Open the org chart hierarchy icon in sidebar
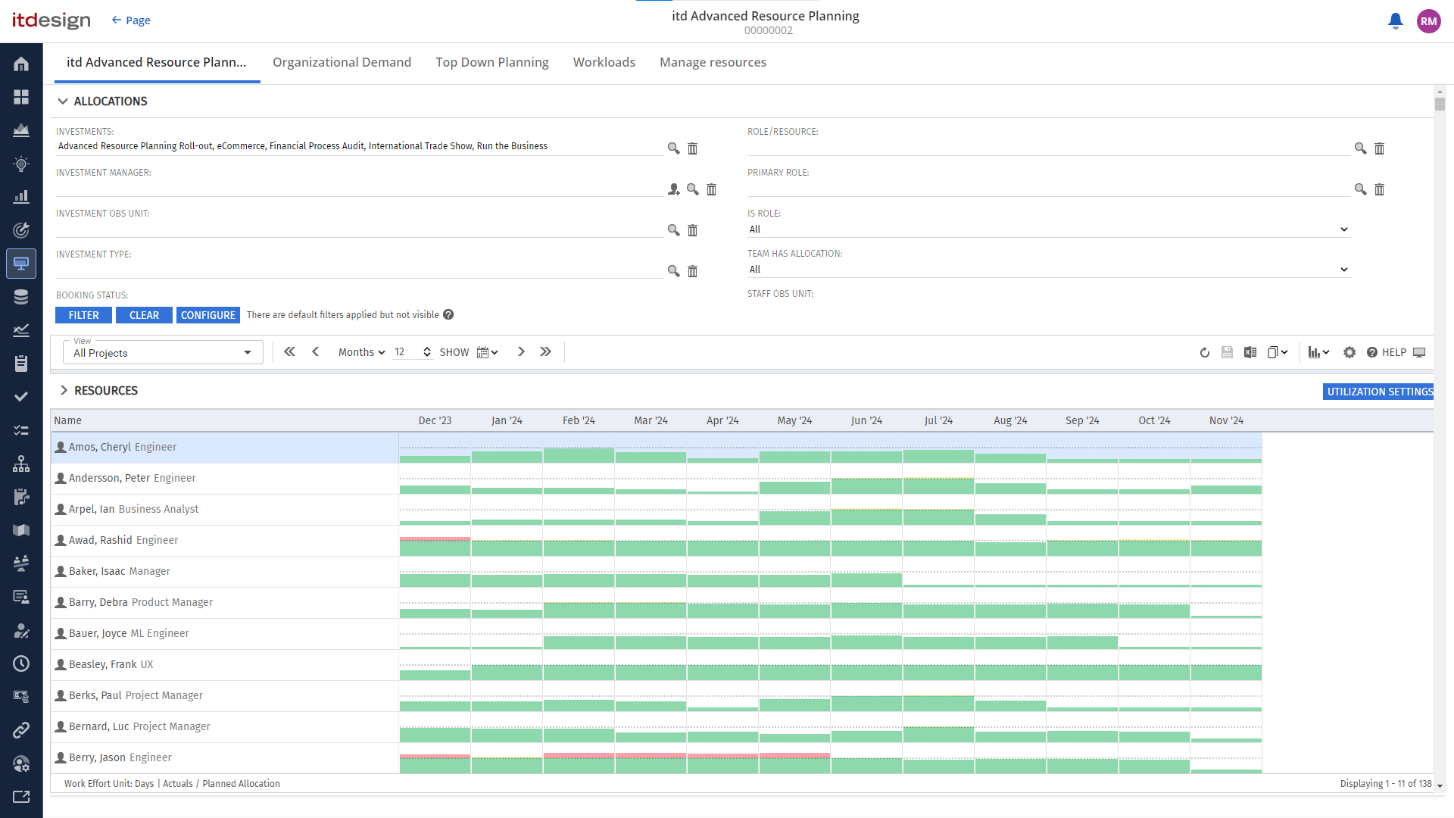This screenshot has height=818, width=1454. click(21, 464)
